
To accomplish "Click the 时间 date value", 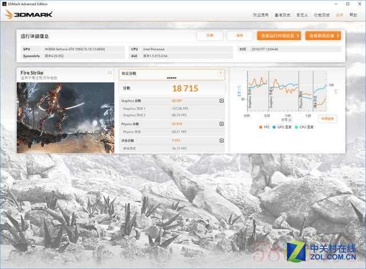I will (265, 49).
